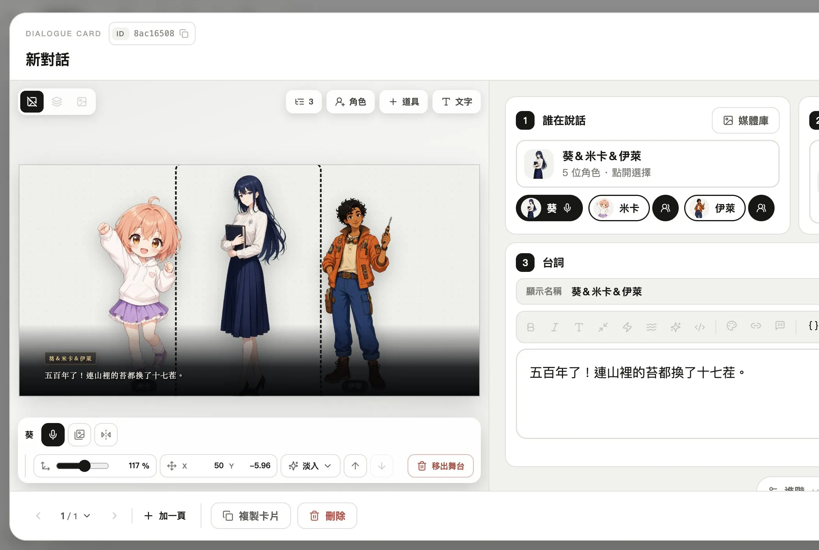Image resolution: width=819 pixels, height=550 pixels.
Task: Apply italic formatting to dialogue
Action: coord(555,327)
